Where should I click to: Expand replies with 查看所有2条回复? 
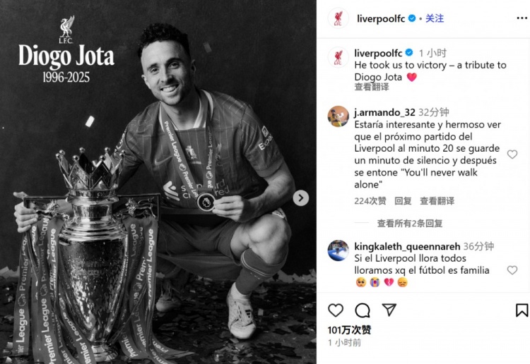coord(410,224)
